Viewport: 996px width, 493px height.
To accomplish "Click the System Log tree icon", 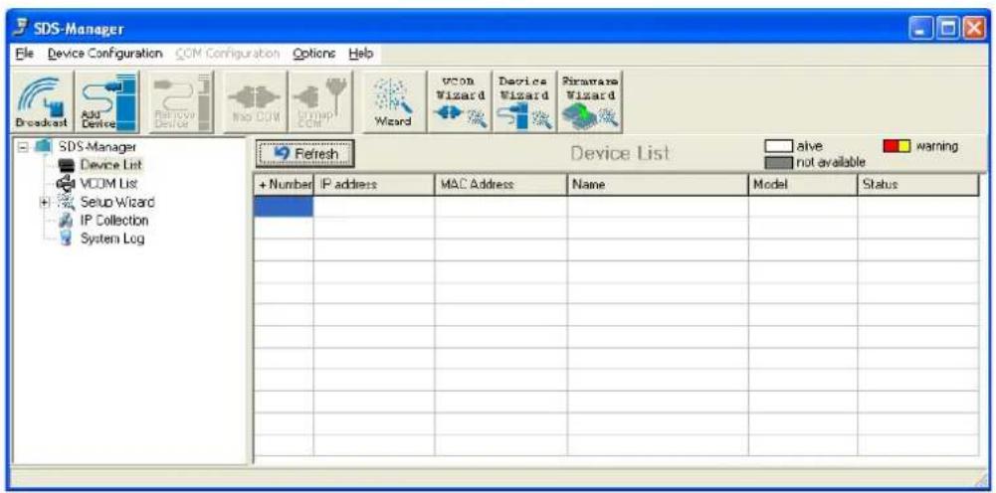I will pyautogui.click(x=67, y=240).
